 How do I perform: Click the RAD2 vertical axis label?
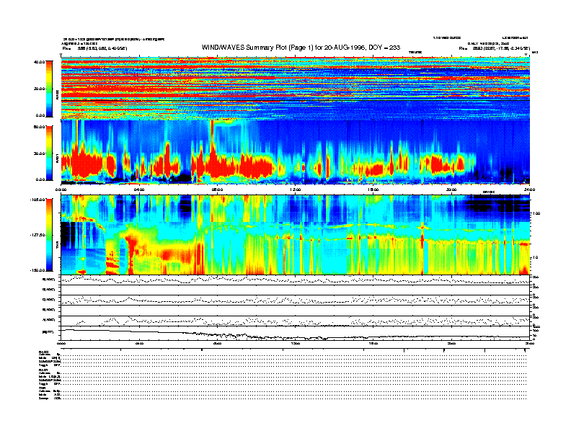click(x=57, y=96)
